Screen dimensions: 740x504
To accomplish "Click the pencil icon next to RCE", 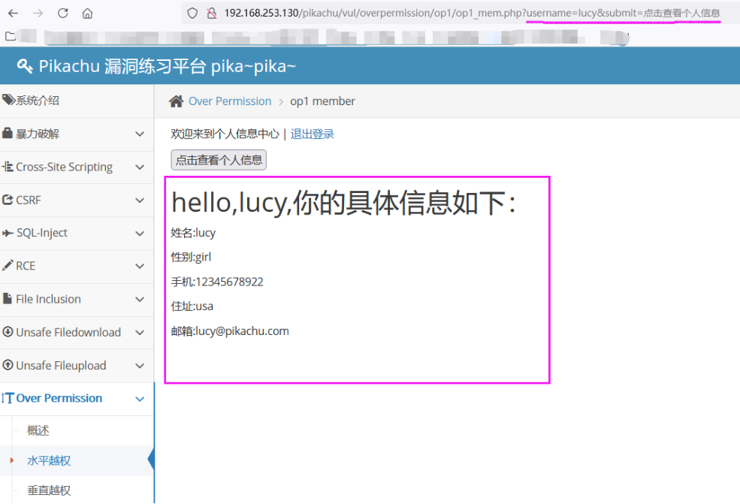I will [x=10, y=266].
